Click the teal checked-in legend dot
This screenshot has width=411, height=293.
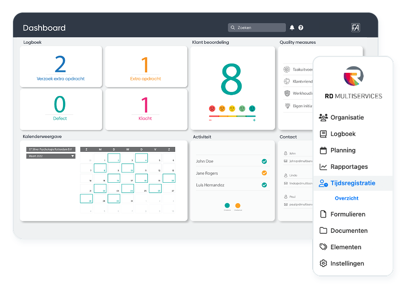click(x=227, y=205)
